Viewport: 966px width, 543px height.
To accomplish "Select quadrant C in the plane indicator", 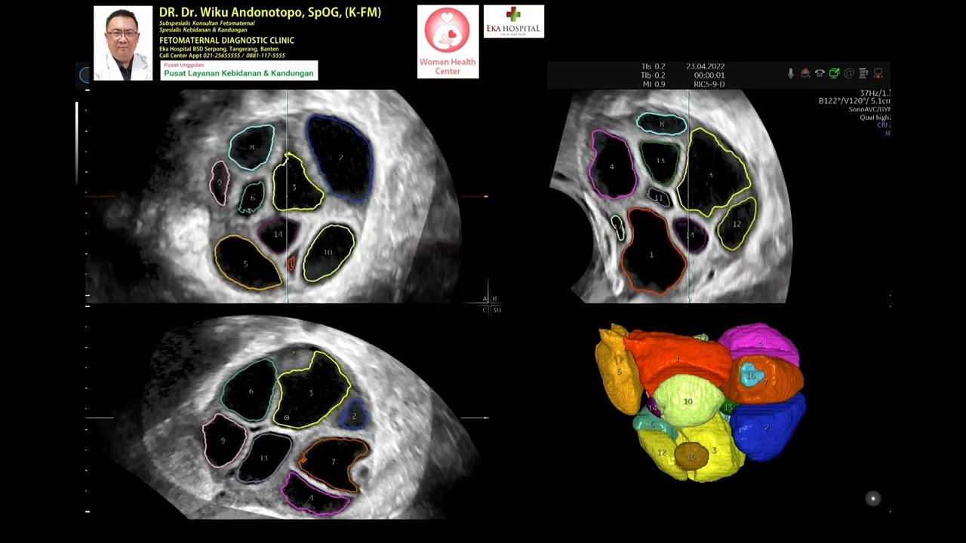I will (x=485, y=310).
